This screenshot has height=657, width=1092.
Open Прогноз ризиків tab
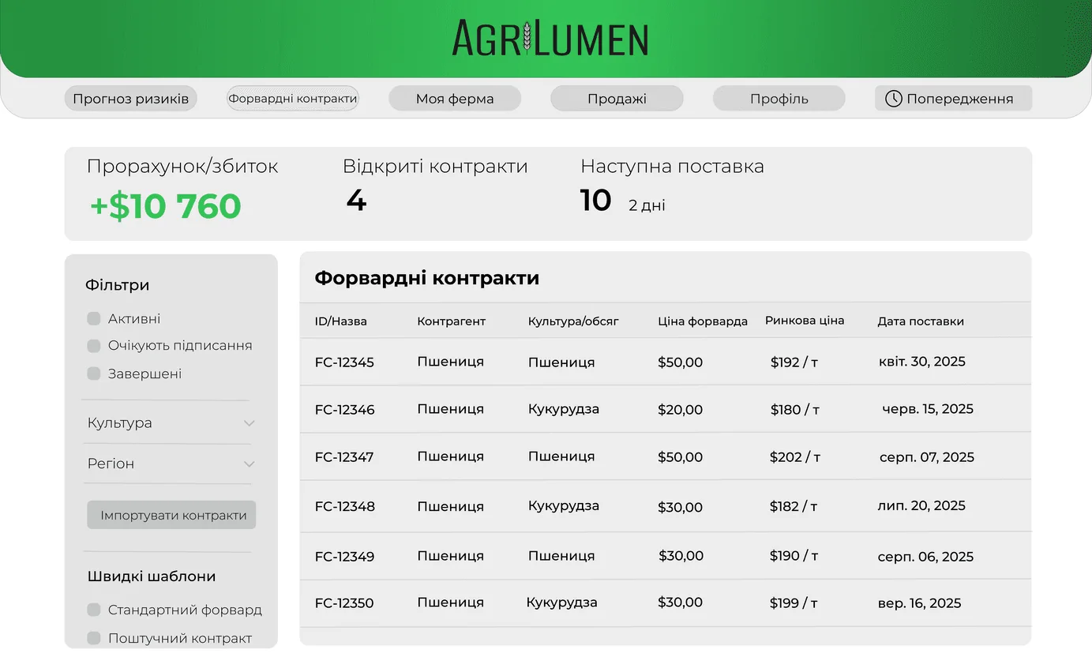(x=130, y=99)
